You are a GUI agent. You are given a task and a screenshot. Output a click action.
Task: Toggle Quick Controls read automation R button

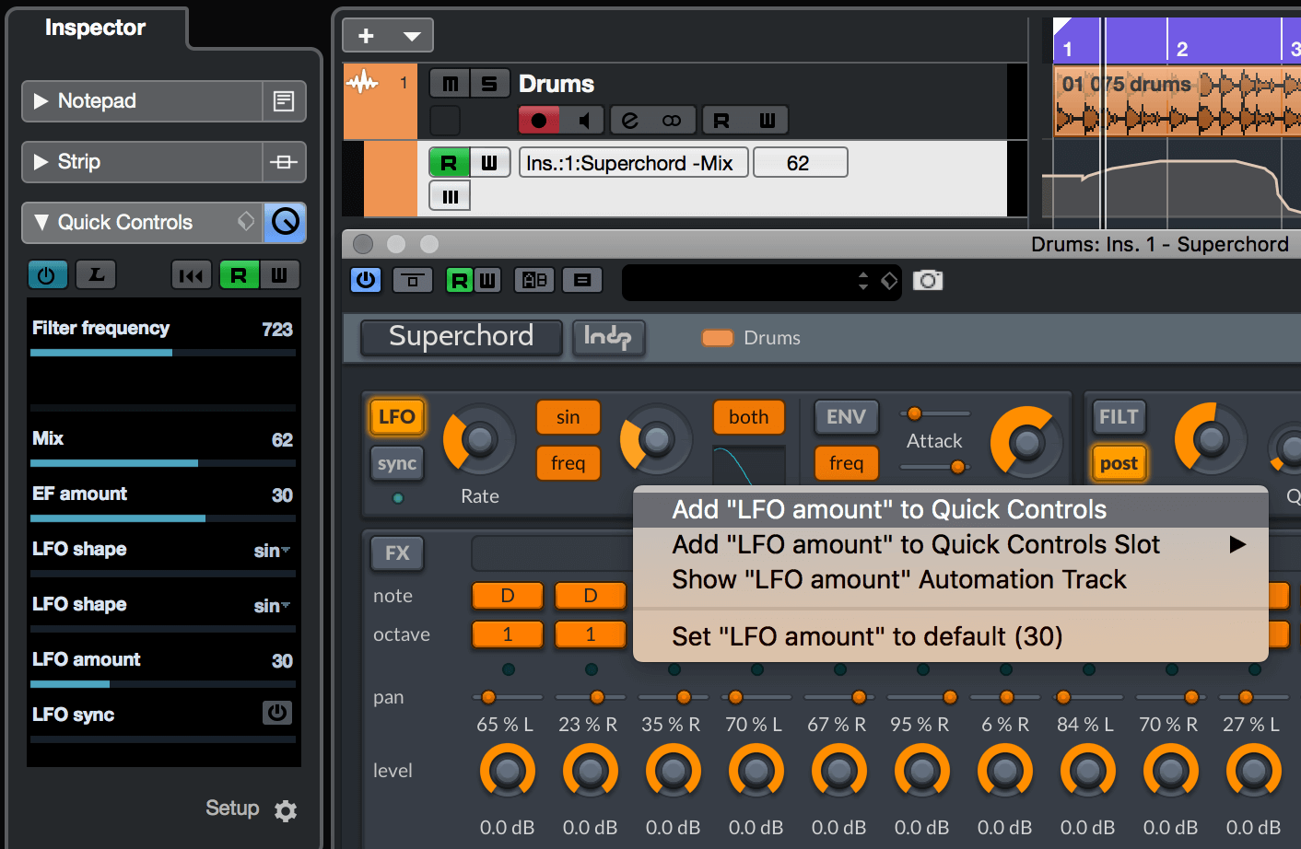pyautogui.click(x=239, y=274)
